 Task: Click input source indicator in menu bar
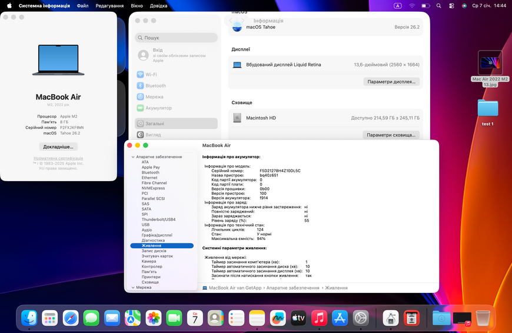coord(398,5)
